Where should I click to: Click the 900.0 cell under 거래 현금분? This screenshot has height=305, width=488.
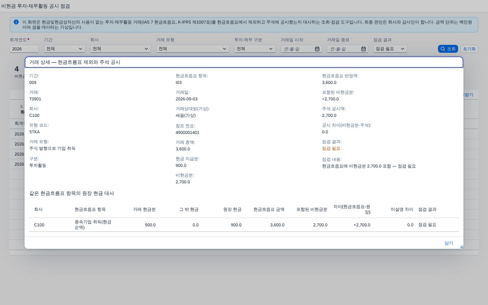pos(150,225)
